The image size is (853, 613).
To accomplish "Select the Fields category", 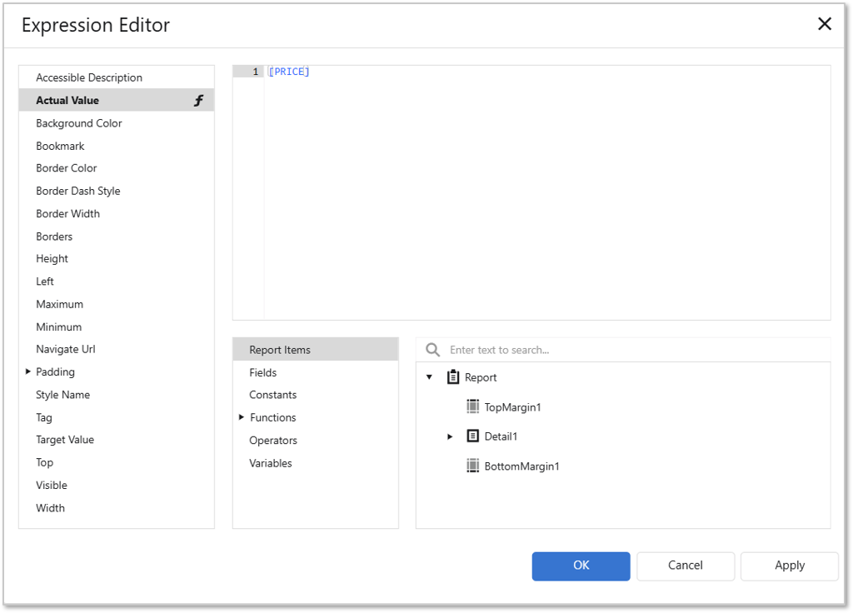I will click(316, 372).
